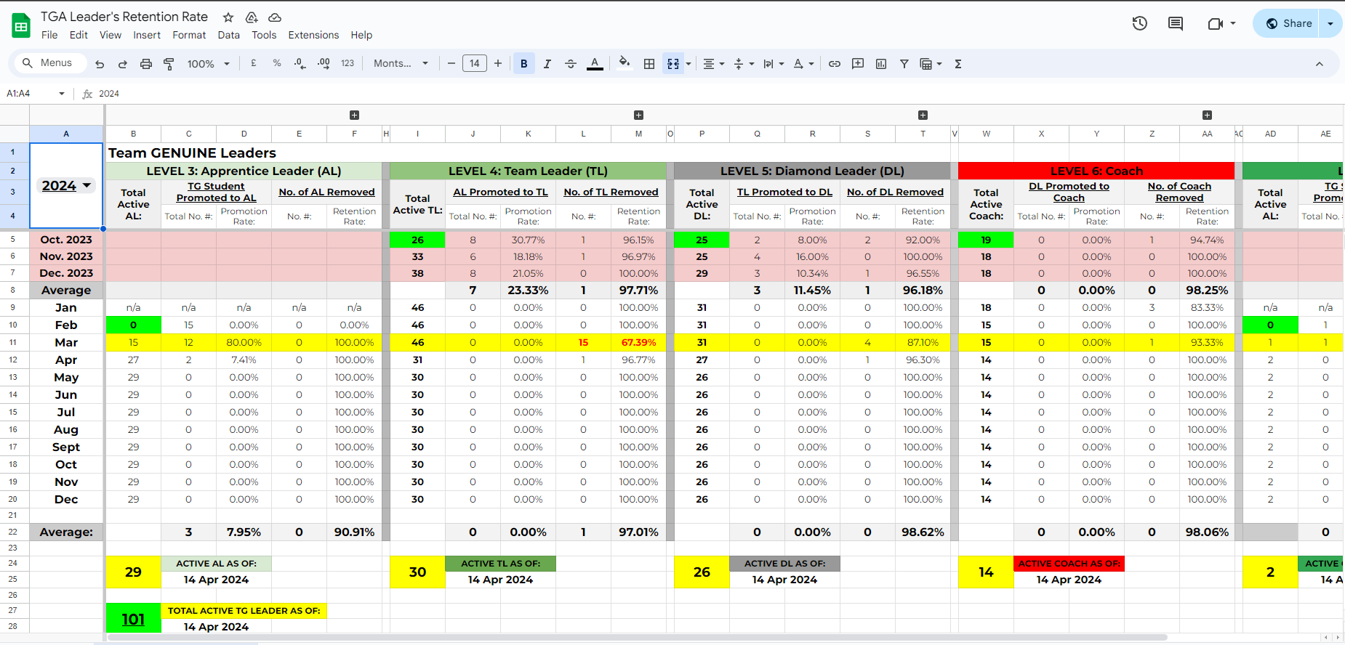Expand the column group above column M

point(638,115)
